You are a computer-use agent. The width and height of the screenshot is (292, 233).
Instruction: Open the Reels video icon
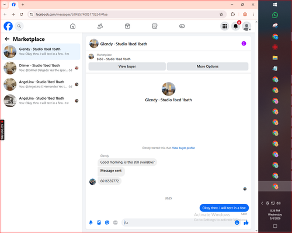127,26
